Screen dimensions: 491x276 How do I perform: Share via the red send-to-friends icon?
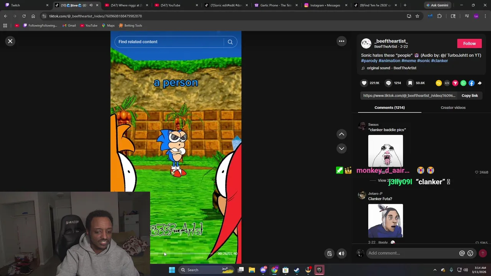pos(455,83)
